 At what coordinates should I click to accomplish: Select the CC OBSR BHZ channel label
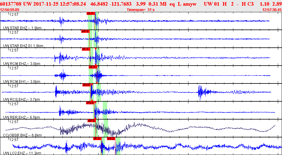coord(22,135)
